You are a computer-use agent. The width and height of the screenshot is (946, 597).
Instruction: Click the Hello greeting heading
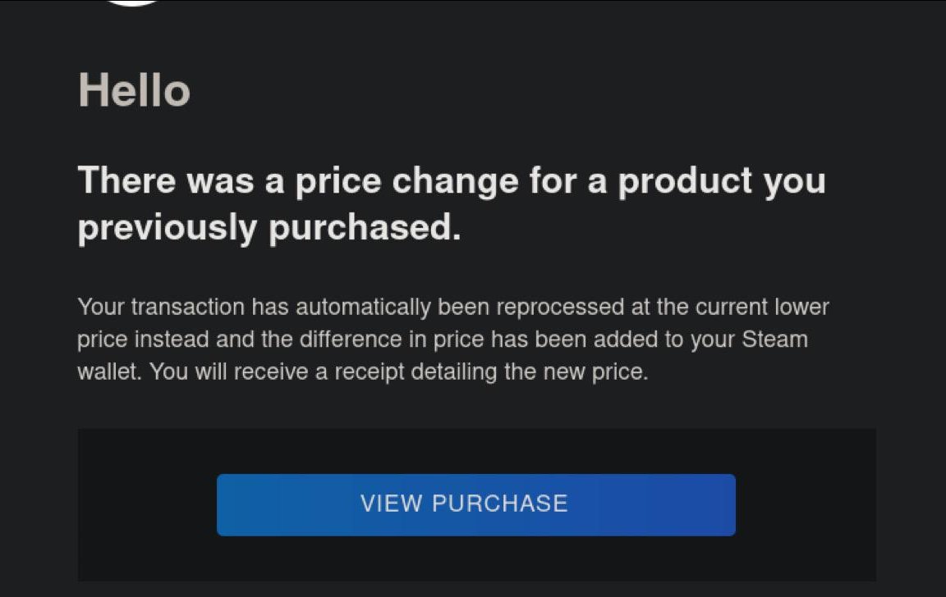coord(134,90)
